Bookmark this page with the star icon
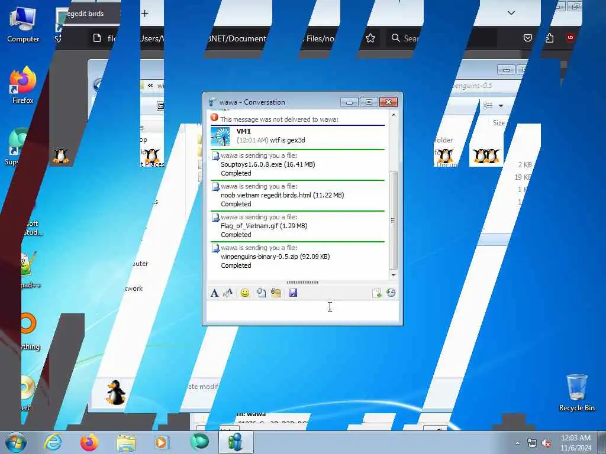The height and width of the screenshot is (454, 606). tap(370, 38)
